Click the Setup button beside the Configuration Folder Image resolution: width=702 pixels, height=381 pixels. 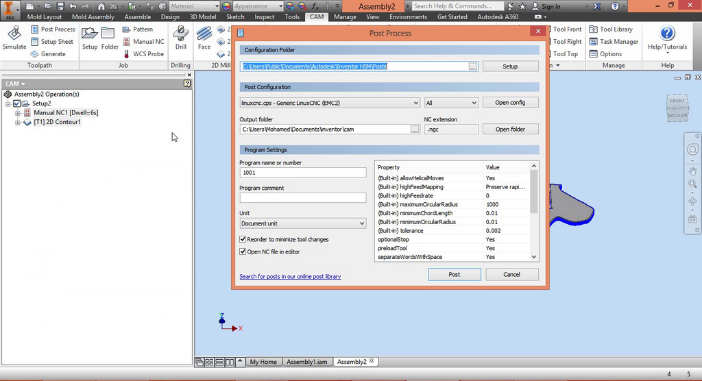pos(510,66)
